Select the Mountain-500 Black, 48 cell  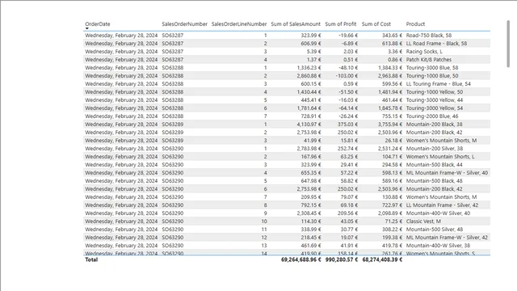(x=434, y=181)
